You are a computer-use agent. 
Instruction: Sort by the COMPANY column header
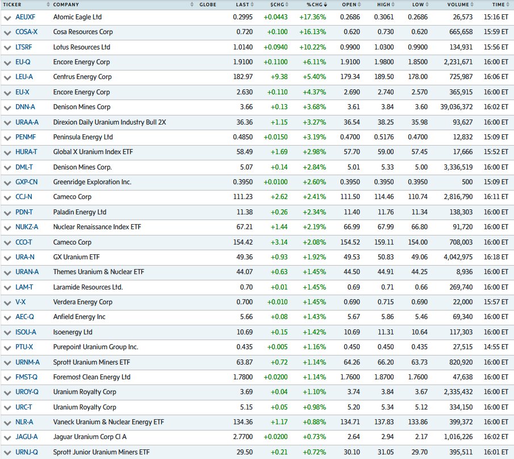pos(66,5)
